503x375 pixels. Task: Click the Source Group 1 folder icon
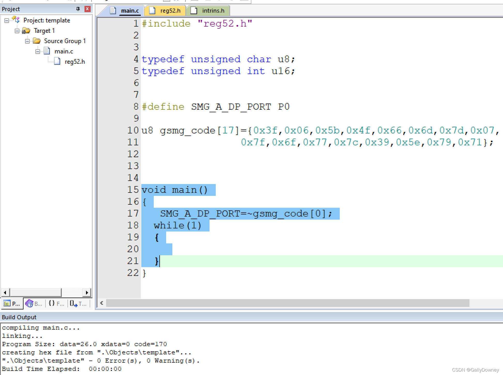(x=37, y=41)
